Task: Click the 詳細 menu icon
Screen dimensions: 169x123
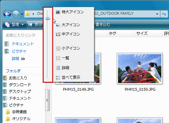Action: (58, 68)
